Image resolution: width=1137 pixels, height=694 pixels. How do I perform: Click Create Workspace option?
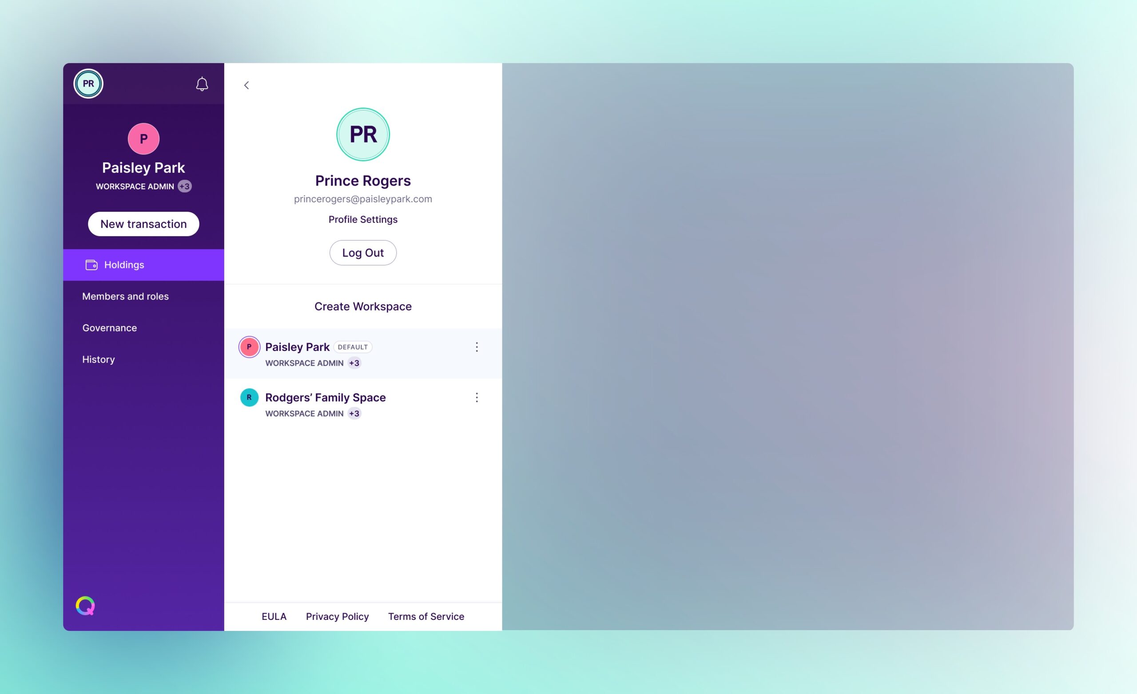tap(363, 306)
